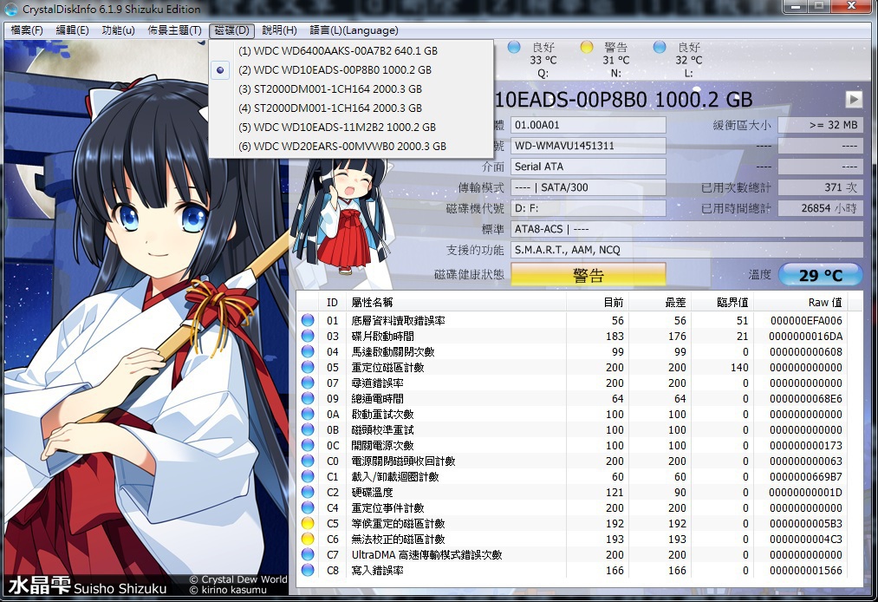878x602 pixels.
Task: Click the 臨界值 column header
Action: pyautogui.click(x=722, y=302)
